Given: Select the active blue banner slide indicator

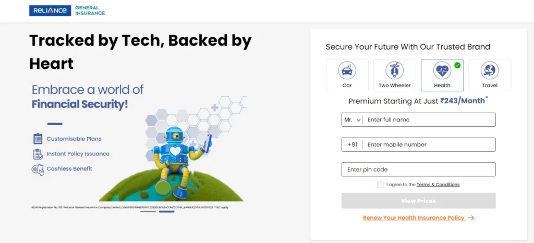Looking at the screenshot, I should pos(166,212).
